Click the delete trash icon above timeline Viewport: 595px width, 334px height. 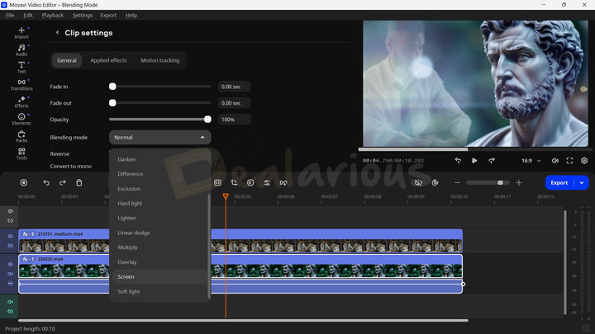coord(79,182)
